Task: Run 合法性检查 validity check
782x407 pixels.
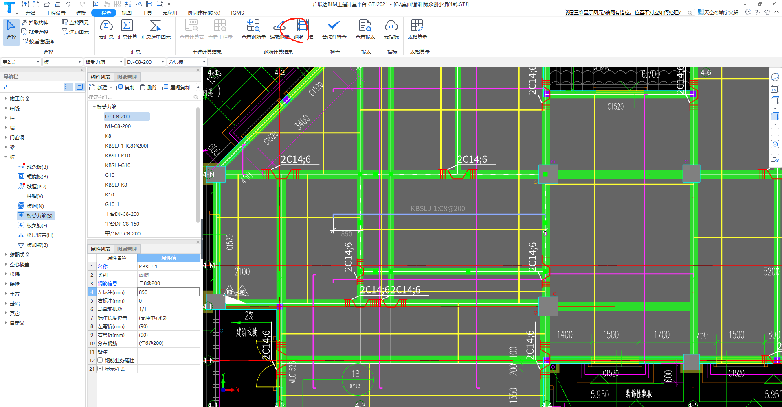Action: coord(334,29)
